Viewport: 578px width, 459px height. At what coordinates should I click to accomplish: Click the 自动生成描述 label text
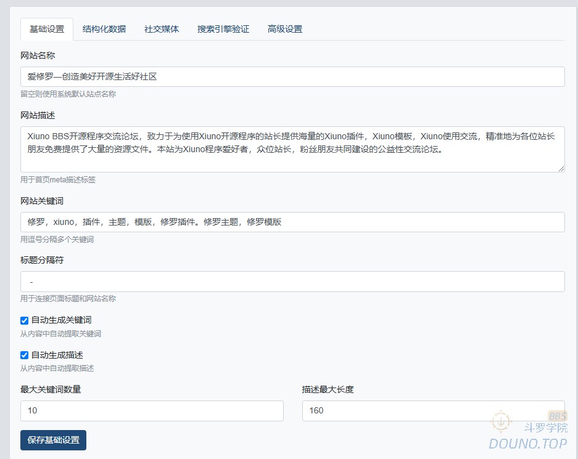pos(57,355)
